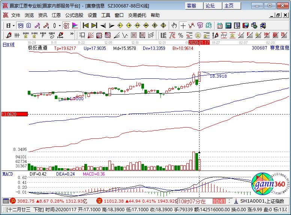This screenshot has height=215, width=291.
Task: Click the purple 节 solar-term icon
Action: (x=200, y=26)
